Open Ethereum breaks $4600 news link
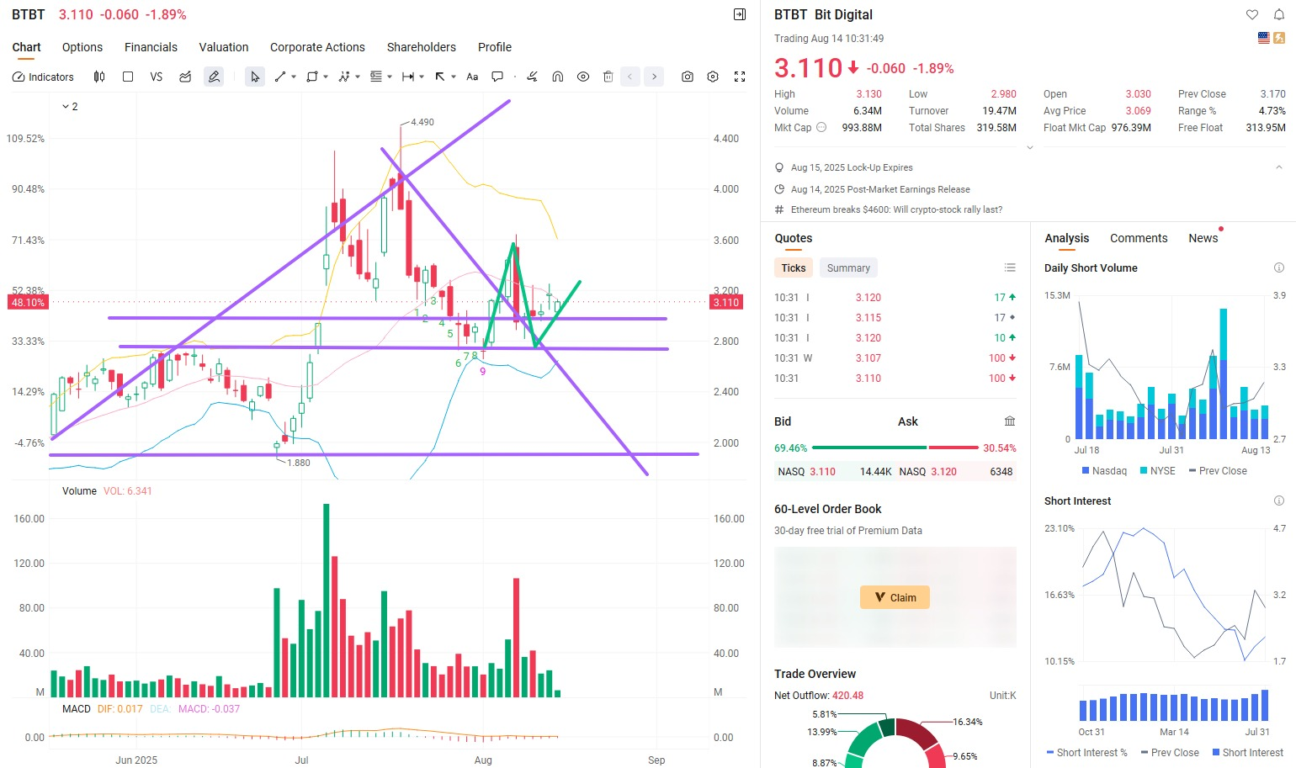 tap(896, 209)
